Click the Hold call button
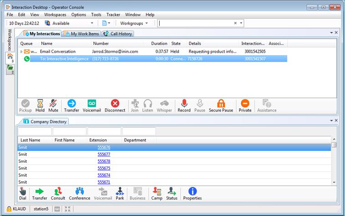Image resolution: width=345 pixels, height=216 pixels. [x=40, y=105]
